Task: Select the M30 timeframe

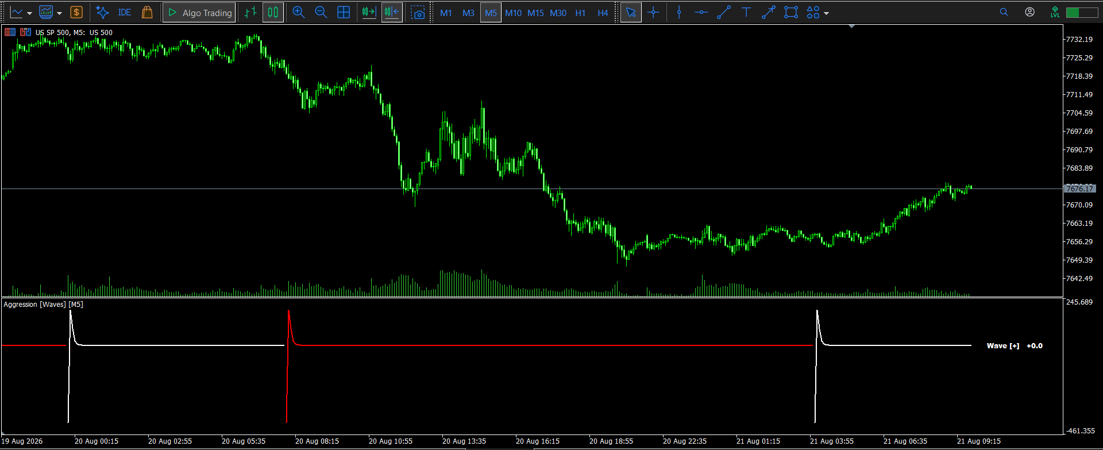Action: tap(558, 13)
